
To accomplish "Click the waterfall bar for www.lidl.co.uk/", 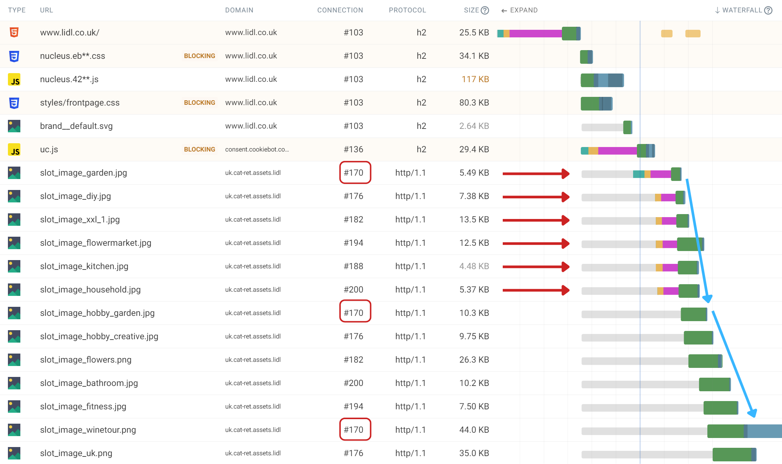I will click(x=539, y=34).
